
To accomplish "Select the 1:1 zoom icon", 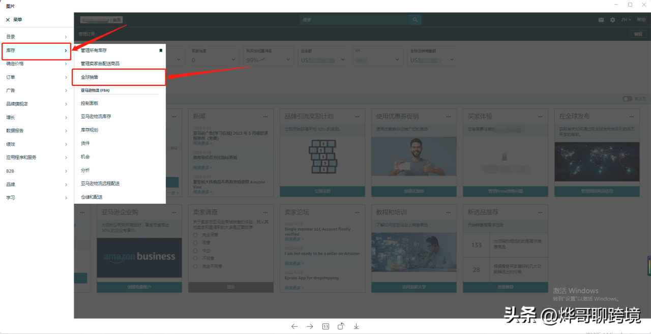I will point(325,326).
